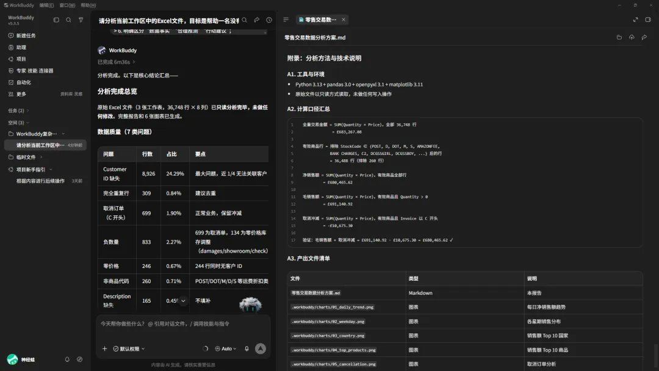
Task: Click the share icon in the chat header
Action: 257,20
